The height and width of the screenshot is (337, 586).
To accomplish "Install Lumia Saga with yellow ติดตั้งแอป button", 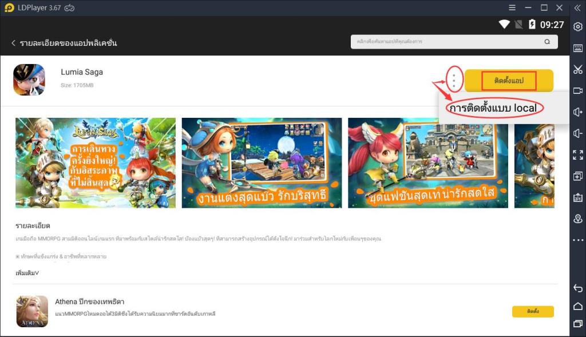I will tap(509, 80).
